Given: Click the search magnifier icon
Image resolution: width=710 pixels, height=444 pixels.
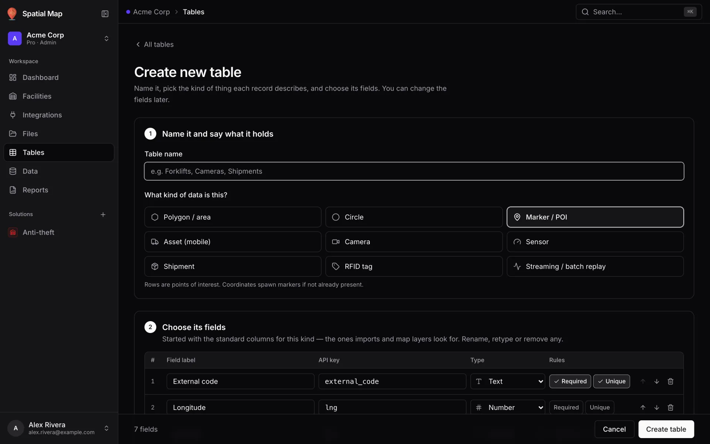Looking at the screenshot, I should 585,12.
